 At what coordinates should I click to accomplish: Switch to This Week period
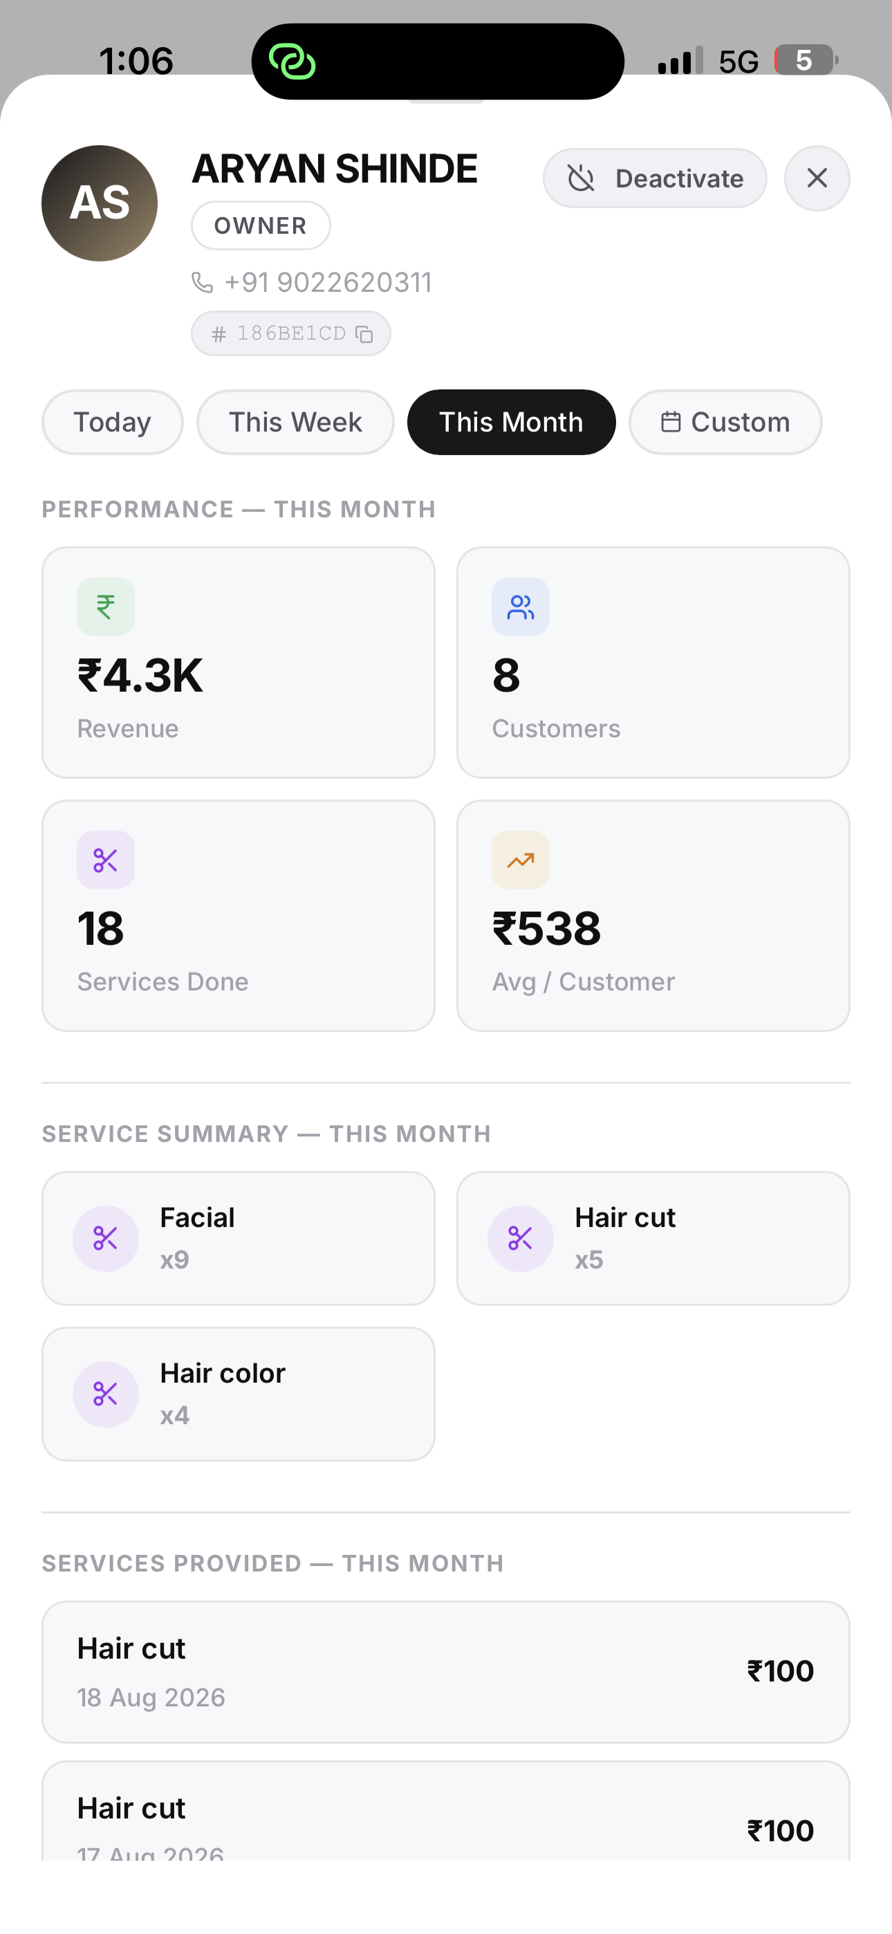[x=295, y=422]
